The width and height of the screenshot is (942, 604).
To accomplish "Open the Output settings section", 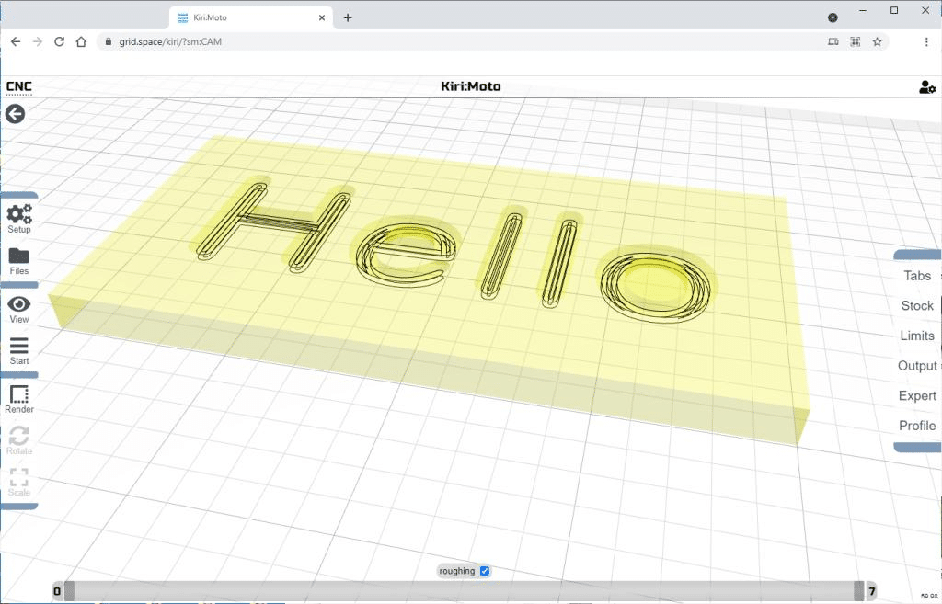I will 917,366.
